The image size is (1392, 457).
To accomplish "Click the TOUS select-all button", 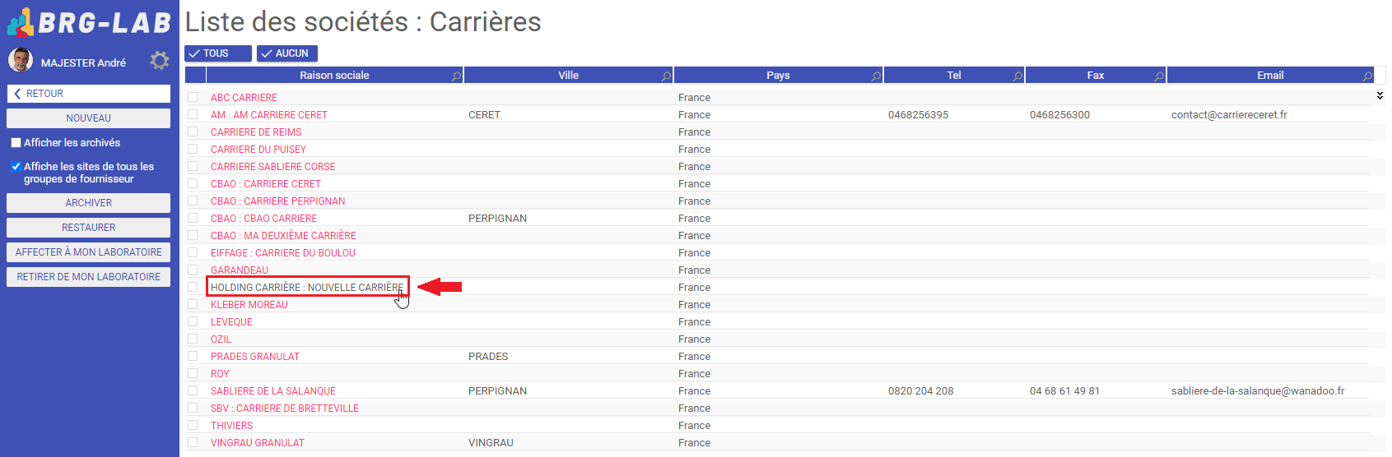I will coord(218,53).
